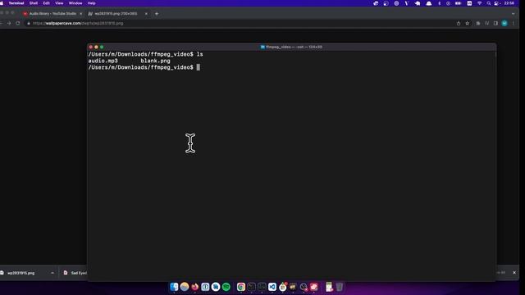This screenshot has height=295, width=525.
Task: Open the Trash in the Dock
Action: click(x=340, y=287)
